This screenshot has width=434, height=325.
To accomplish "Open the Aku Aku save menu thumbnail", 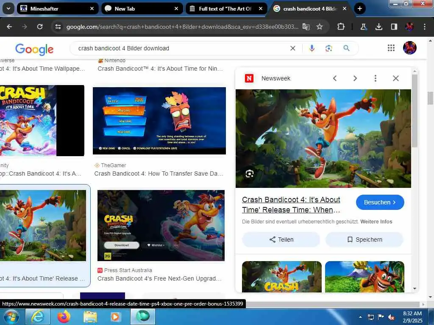I will coord(159,121).
